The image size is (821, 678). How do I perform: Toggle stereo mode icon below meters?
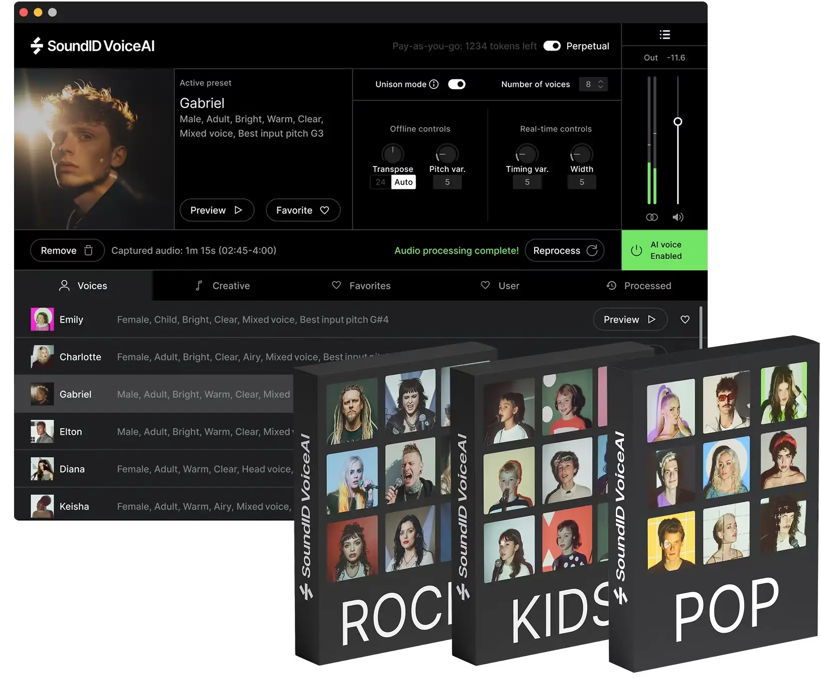coord(651,217)
